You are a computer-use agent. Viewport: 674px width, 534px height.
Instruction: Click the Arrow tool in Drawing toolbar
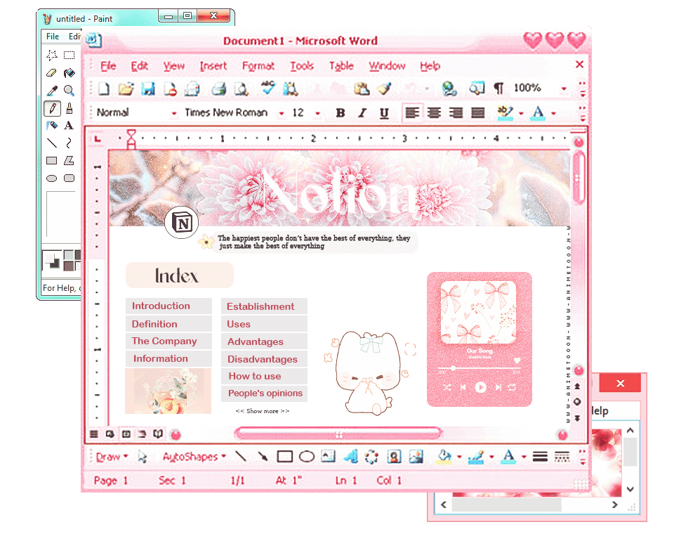click(263, 457)
